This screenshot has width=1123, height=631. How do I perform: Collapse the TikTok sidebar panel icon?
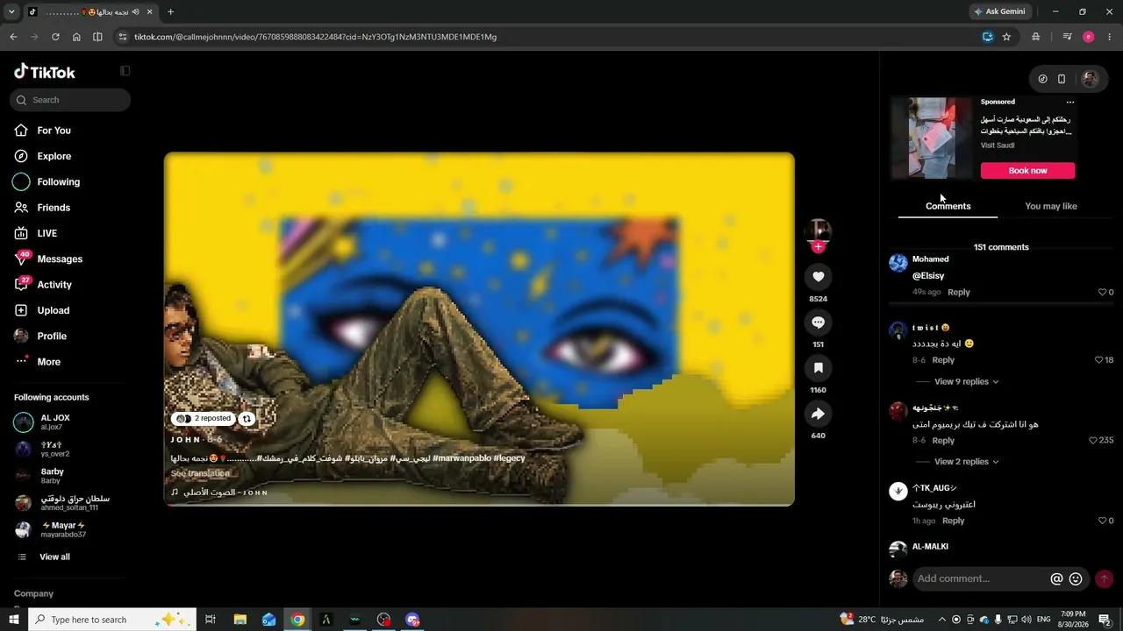125,71
